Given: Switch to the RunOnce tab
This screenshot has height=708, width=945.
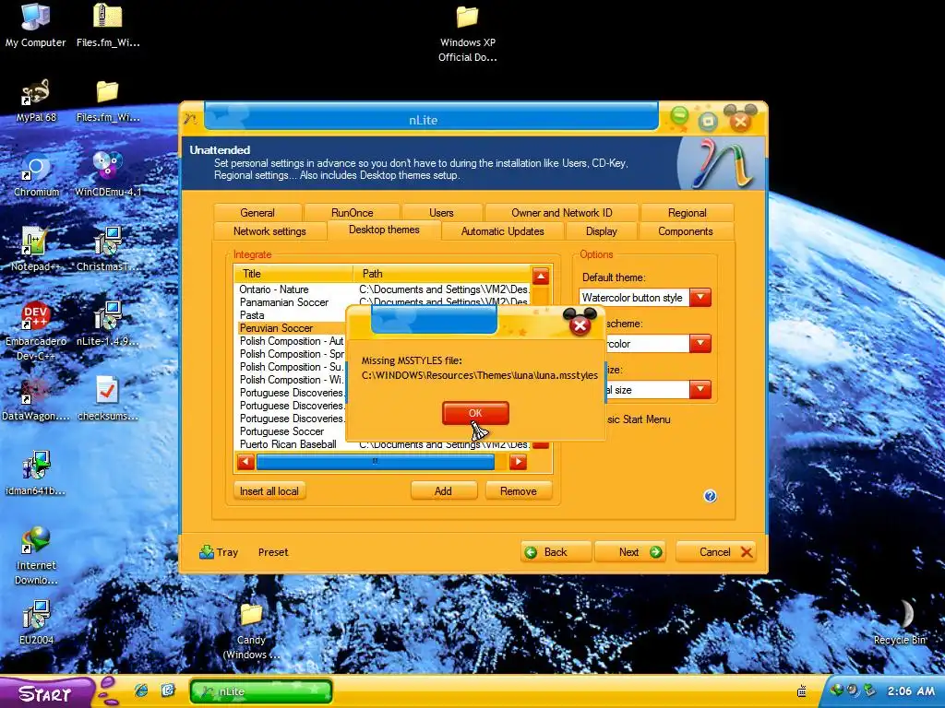Looking at the screenshot, I should 352,213.
